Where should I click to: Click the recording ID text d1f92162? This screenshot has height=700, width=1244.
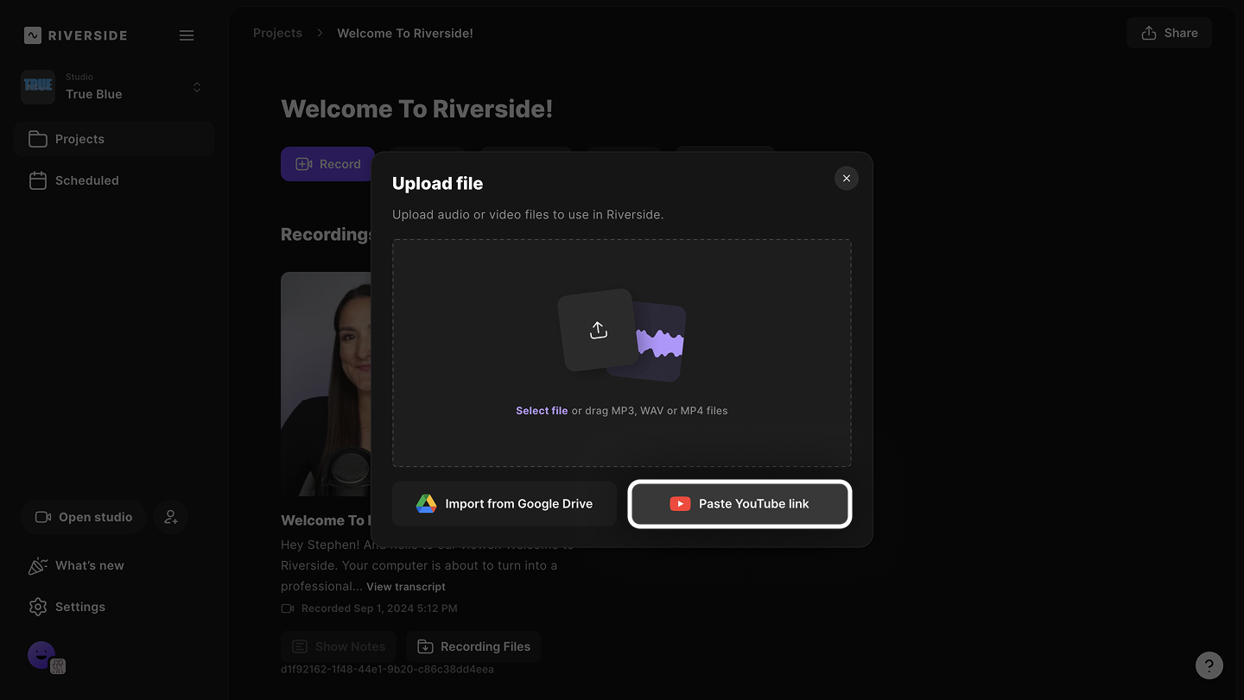coord(387,669)
